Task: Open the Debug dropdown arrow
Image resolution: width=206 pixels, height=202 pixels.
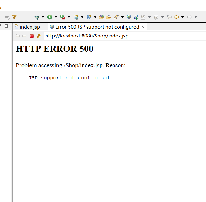Action: click(x=43, y=17)
